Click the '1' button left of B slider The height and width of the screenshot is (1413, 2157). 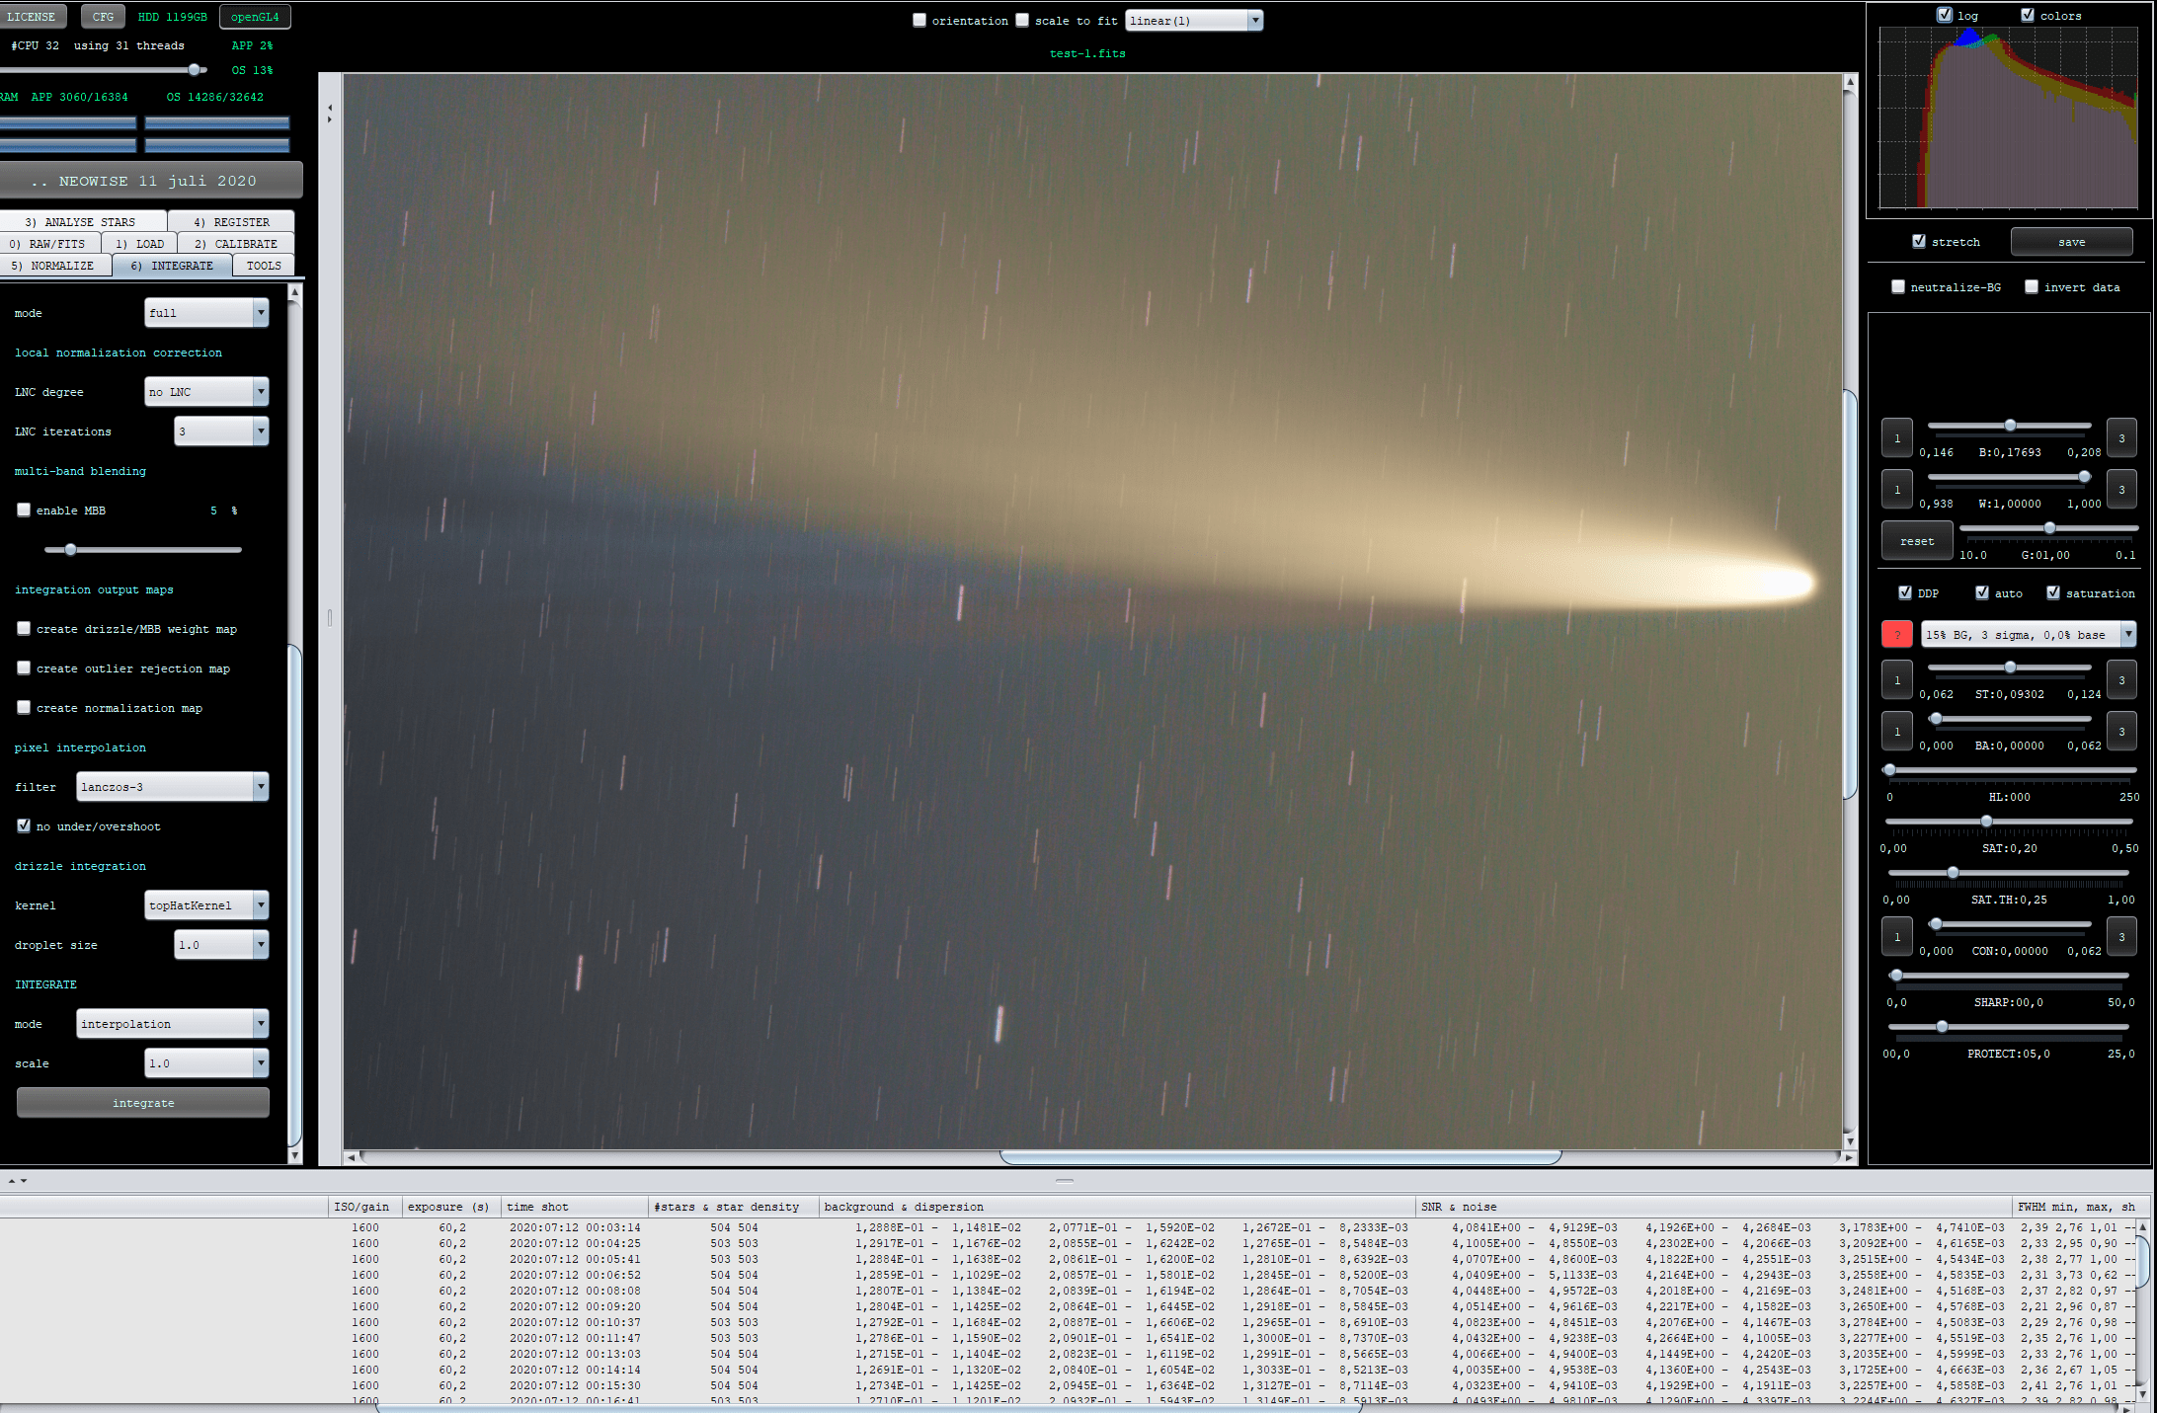1896,438
